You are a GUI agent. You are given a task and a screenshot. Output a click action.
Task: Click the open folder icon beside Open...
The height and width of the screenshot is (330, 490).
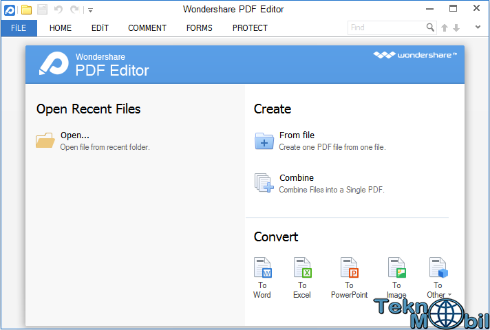pos(45,140)
